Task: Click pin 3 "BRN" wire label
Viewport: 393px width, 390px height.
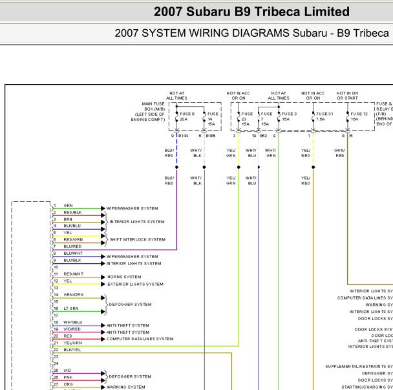Action: pyautogui.click(x=68, y=219)
